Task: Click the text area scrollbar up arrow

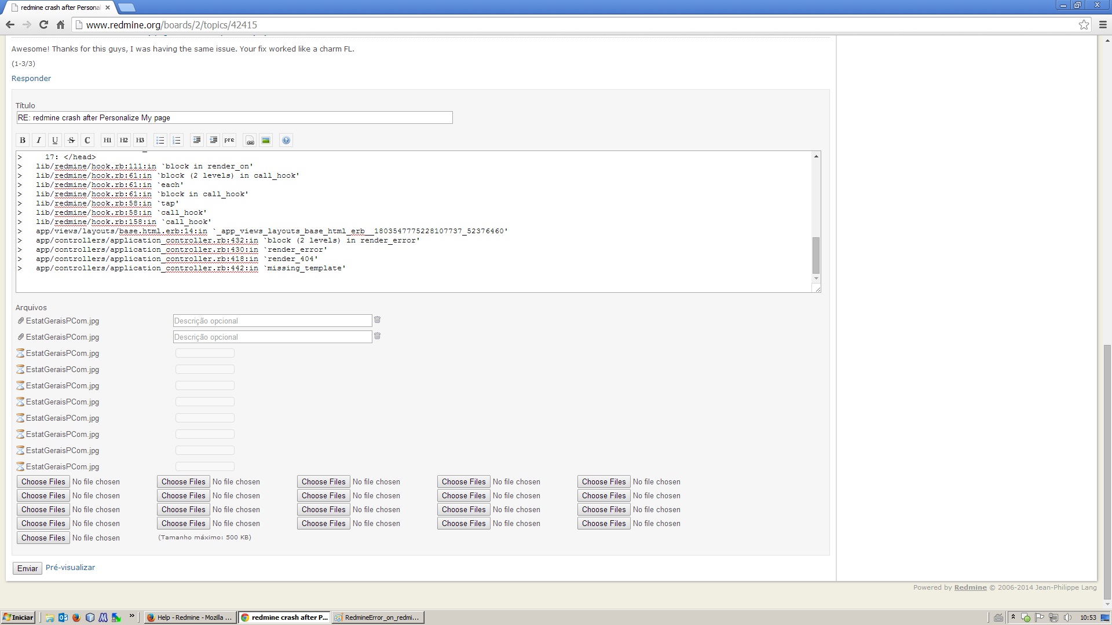Action: [x=816, y=156]
